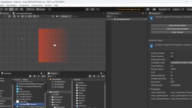Viewport: 192px width, 108px height.
Task: Click the Scene view search field
Action: 89,16
